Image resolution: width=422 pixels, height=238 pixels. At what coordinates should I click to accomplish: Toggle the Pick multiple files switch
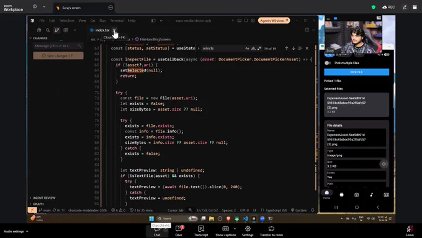[328, 63]
